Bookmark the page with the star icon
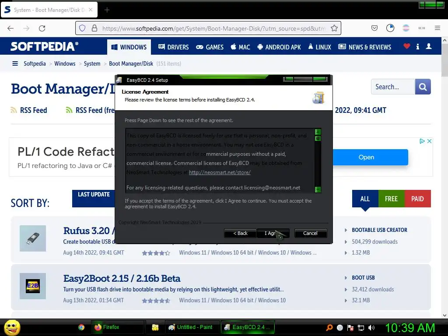Viewport: 448px width, 336px height. coord(334,28)
